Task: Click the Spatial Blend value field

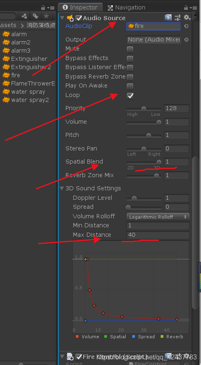Action: click(x=177, y=162)
